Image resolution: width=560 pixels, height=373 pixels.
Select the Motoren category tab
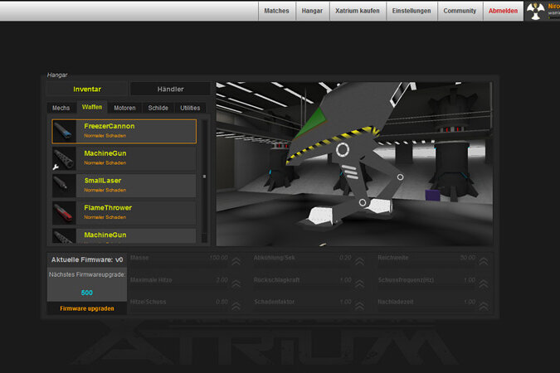(124, 108)
